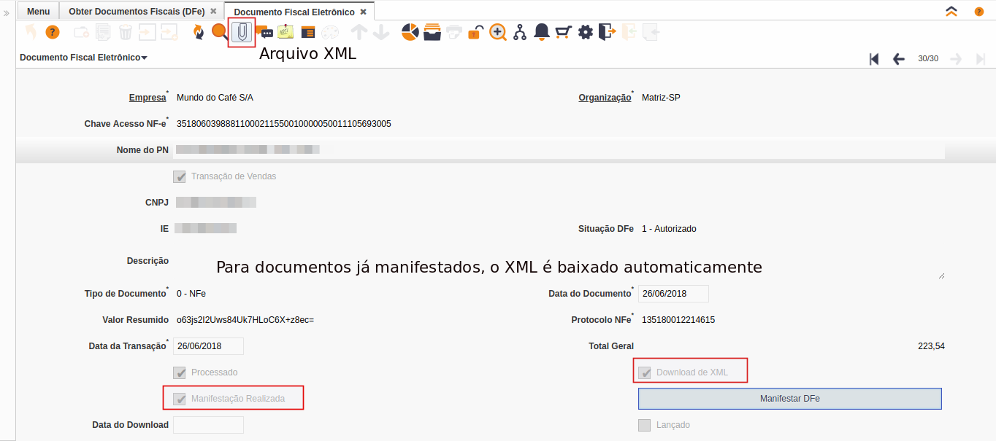Click the Empresa value Mundo do Café S/A
This screenshot has height=441, width=996.
pyautogui.click(x=215, y=98)
